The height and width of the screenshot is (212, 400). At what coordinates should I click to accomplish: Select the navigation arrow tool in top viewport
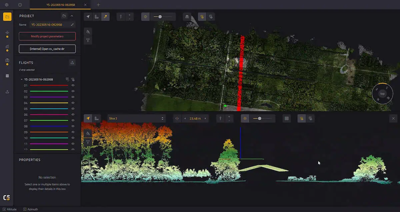88,16
